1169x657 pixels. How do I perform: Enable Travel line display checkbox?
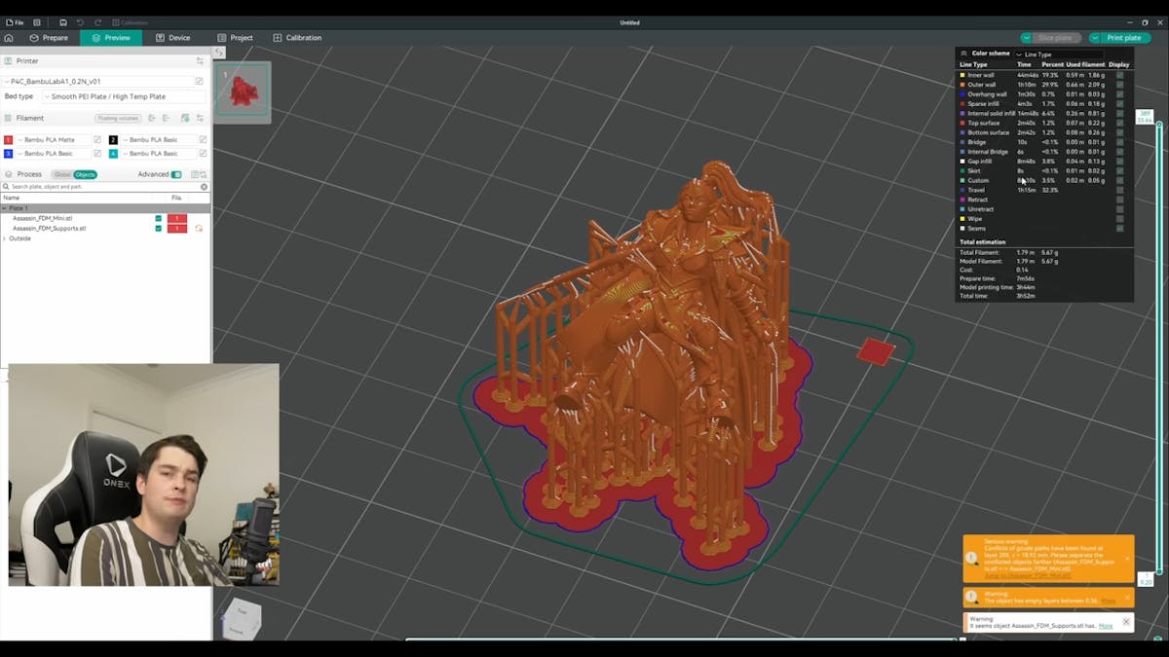point(1119,190)
